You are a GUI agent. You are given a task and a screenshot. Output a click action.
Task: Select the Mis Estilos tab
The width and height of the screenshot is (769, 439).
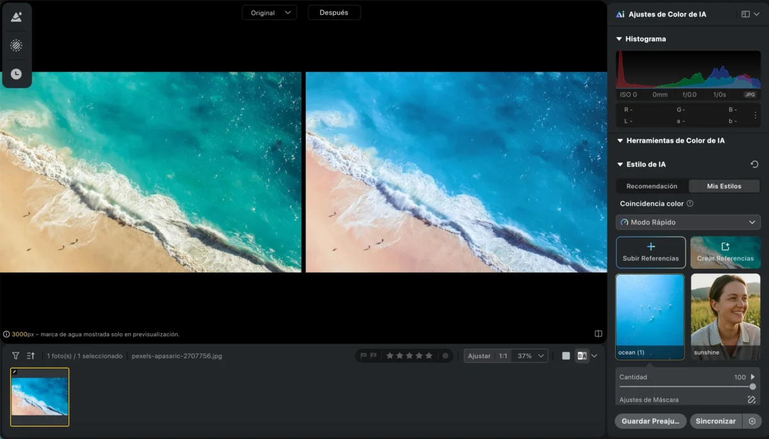724,186
